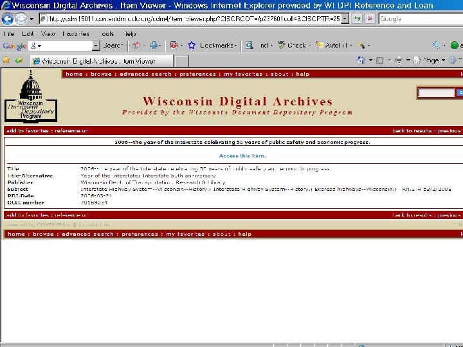The height and width of the screenshot is (347, 463).
Task: Click the previous link above item record
Action: (449, 130)
